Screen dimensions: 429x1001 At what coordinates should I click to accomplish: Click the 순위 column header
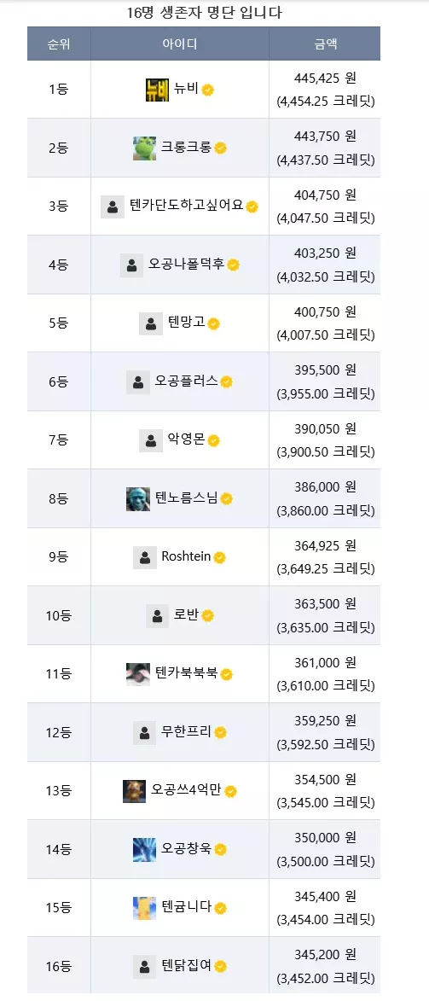click(59, 44)
